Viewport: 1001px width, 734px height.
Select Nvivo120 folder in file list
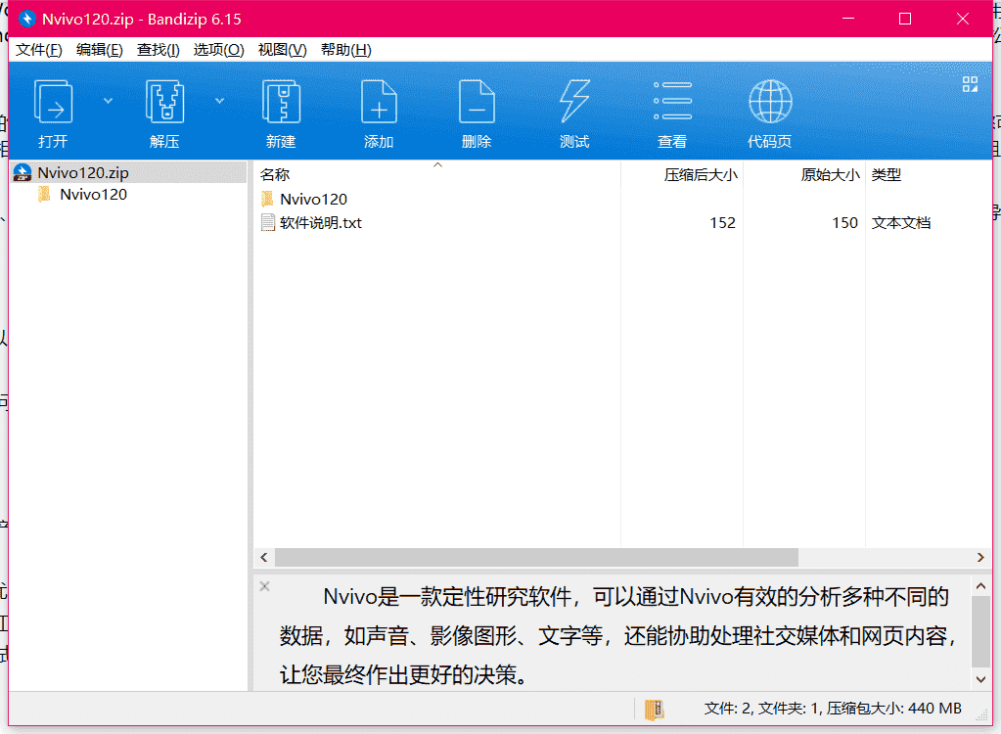(x=313, y=199)
